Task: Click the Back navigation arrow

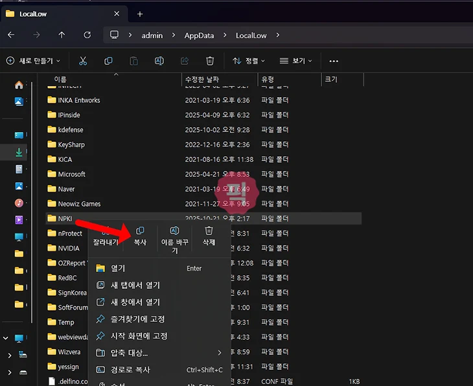Action: [x=11, y=35]
